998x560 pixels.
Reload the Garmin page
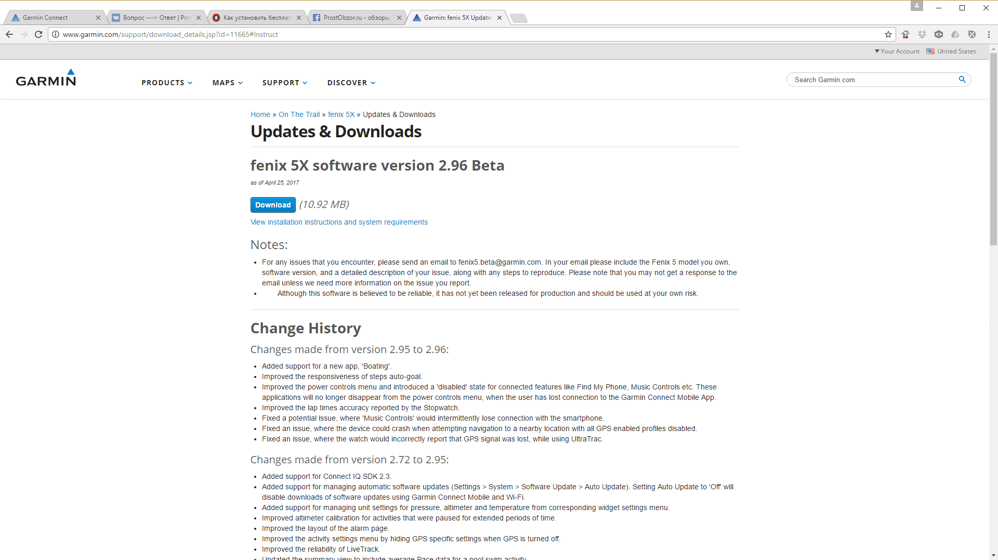38,34
